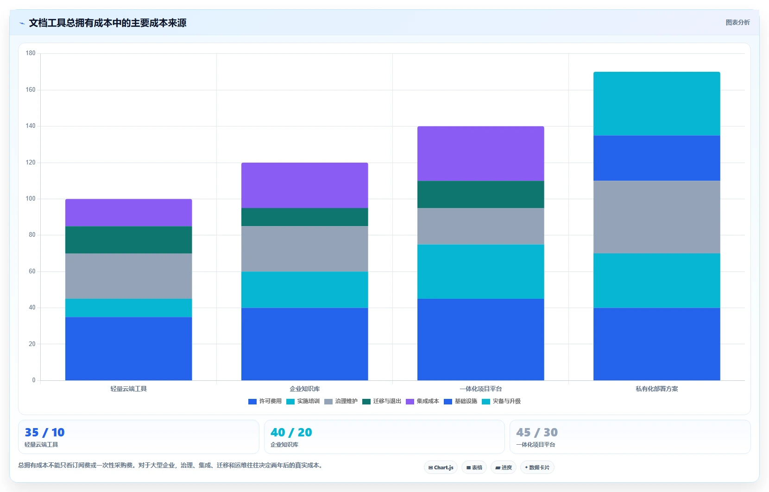Click the x-axis label 企业知识库
This screenshot has width=769, height=492.
pyautogui.click(x=304, y=389)
